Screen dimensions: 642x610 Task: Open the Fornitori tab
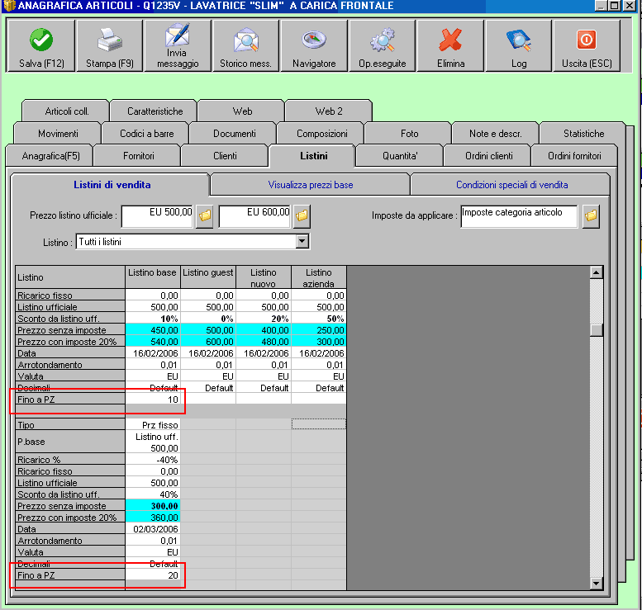tap(138, 155)
